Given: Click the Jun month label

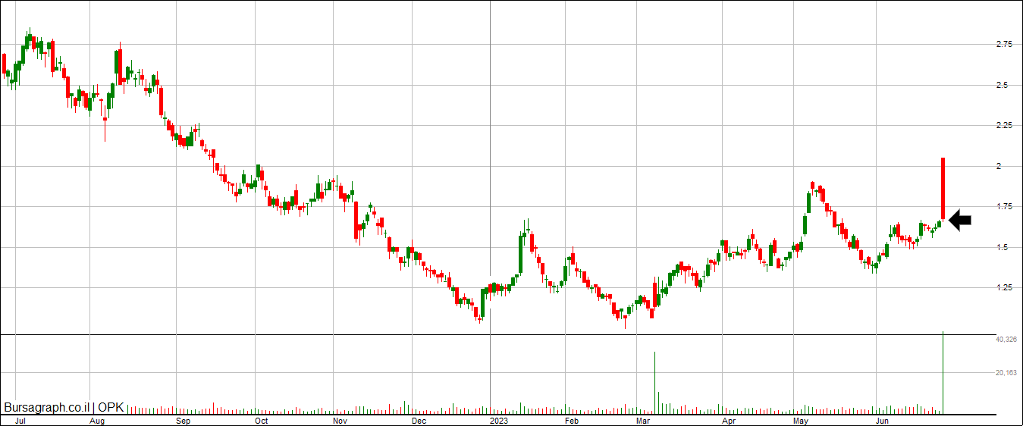Looking at the screenshot, I should click(x=883, y=420).
